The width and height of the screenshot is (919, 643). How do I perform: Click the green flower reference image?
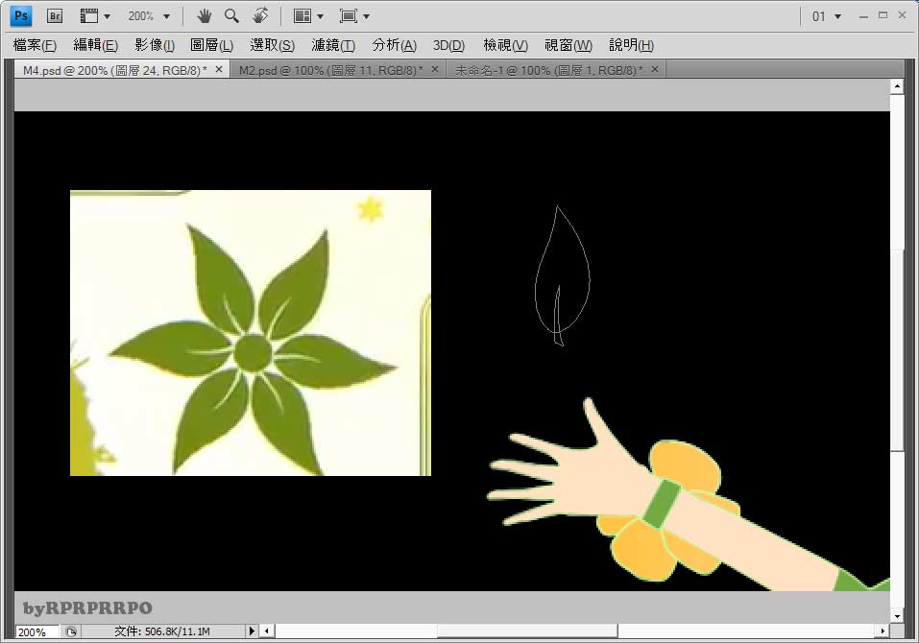(x=251, y=333)
